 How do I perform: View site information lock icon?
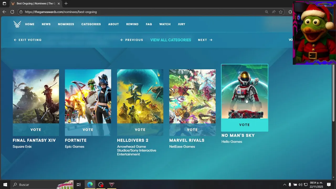point(21,12)
